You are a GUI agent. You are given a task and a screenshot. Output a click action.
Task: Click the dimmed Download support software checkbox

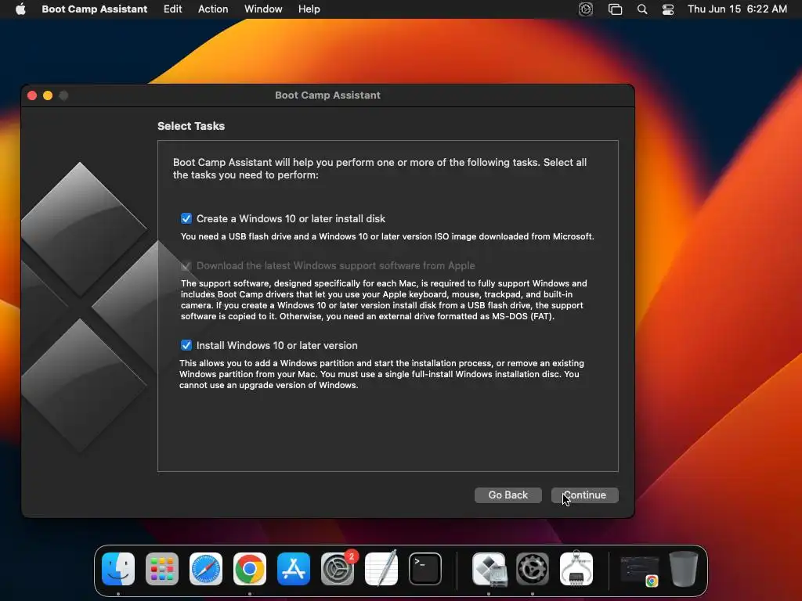pos(186,266)
